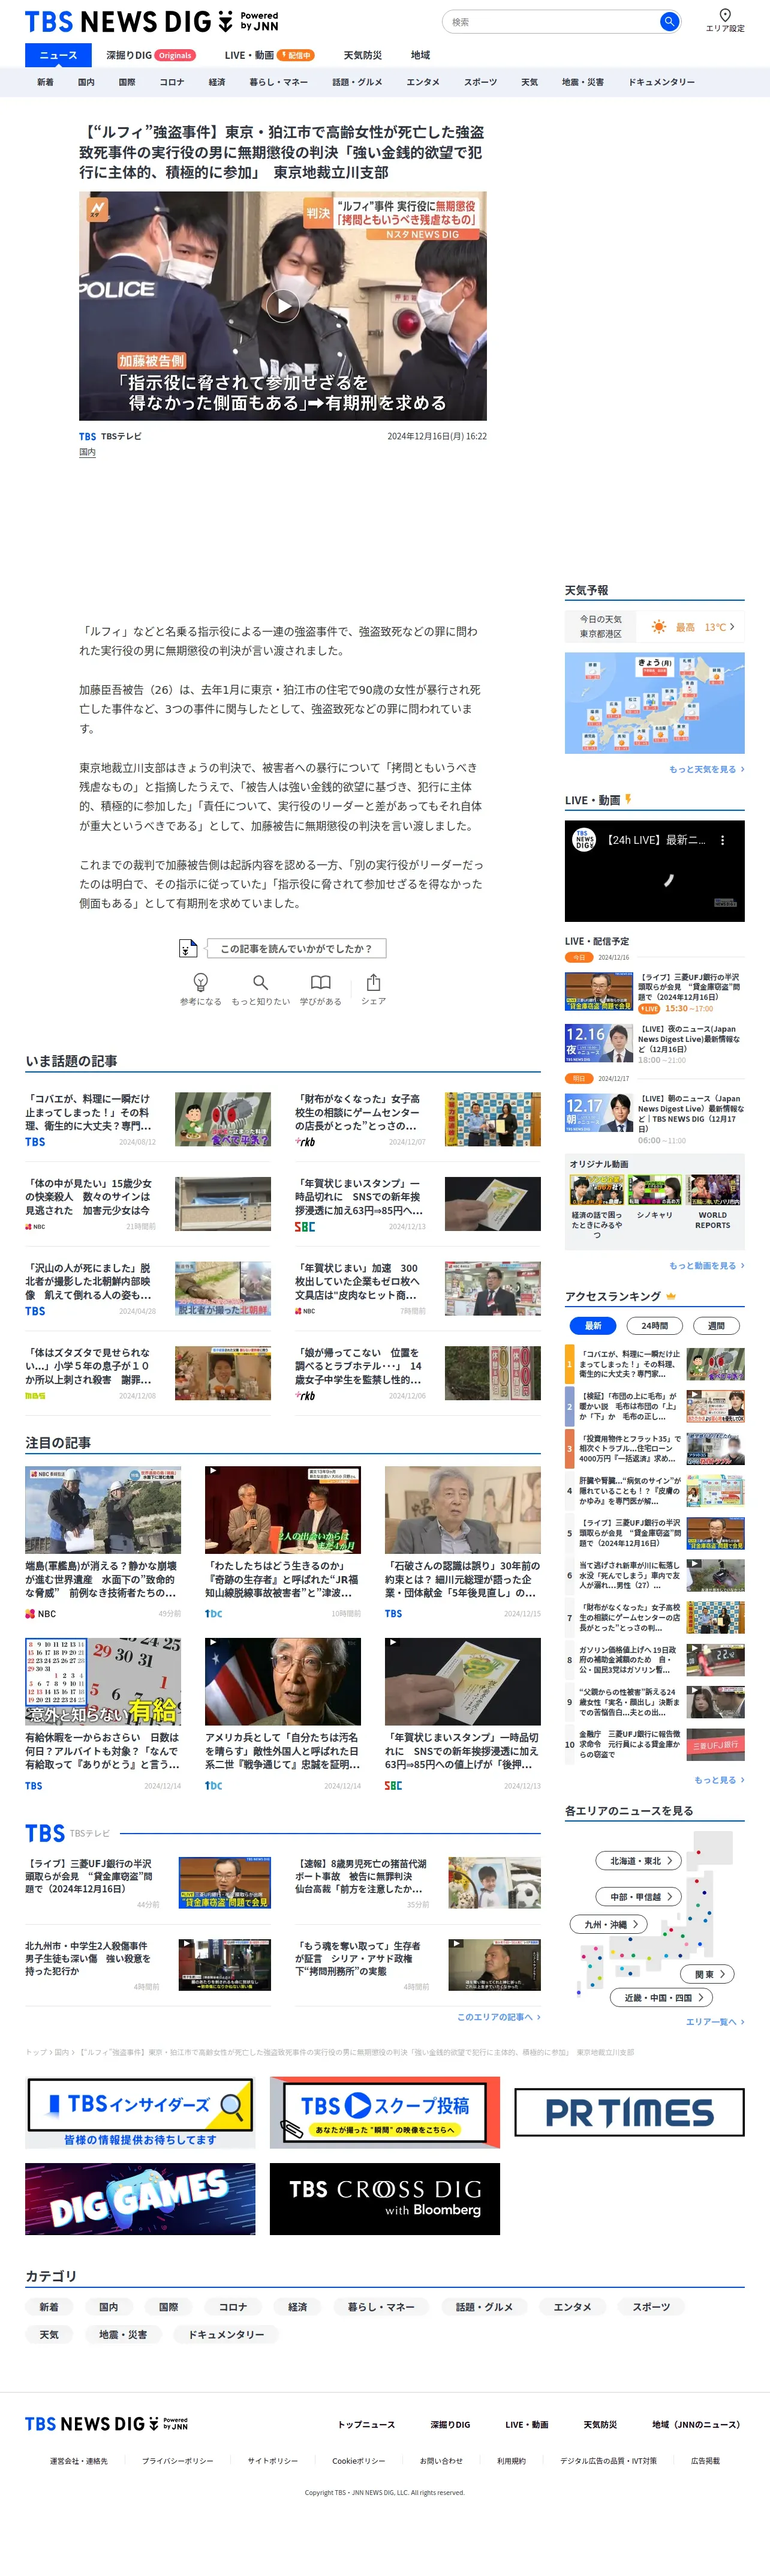The image size is (770, 2576).
Task: Open the 有給休暇 calendar article image
Action: (x=103, y=1681)
